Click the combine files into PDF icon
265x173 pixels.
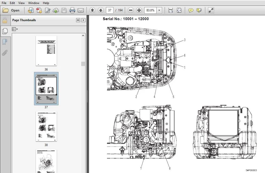[39, 10]
